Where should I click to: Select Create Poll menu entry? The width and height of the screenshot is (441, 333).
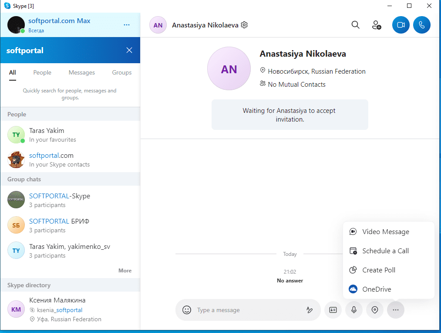[389, 270]
